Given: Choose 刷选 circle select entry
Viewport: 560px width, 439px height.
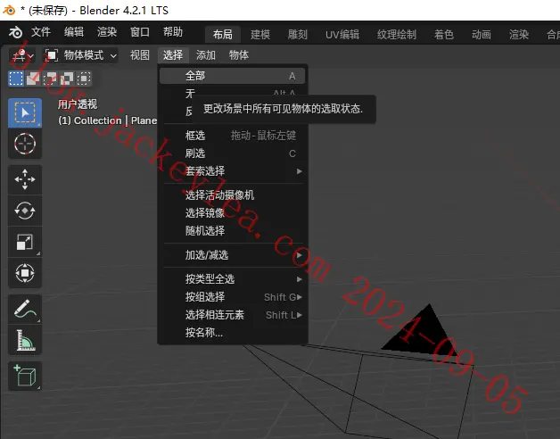Looking at the screenshot, I should pos(232,153).
